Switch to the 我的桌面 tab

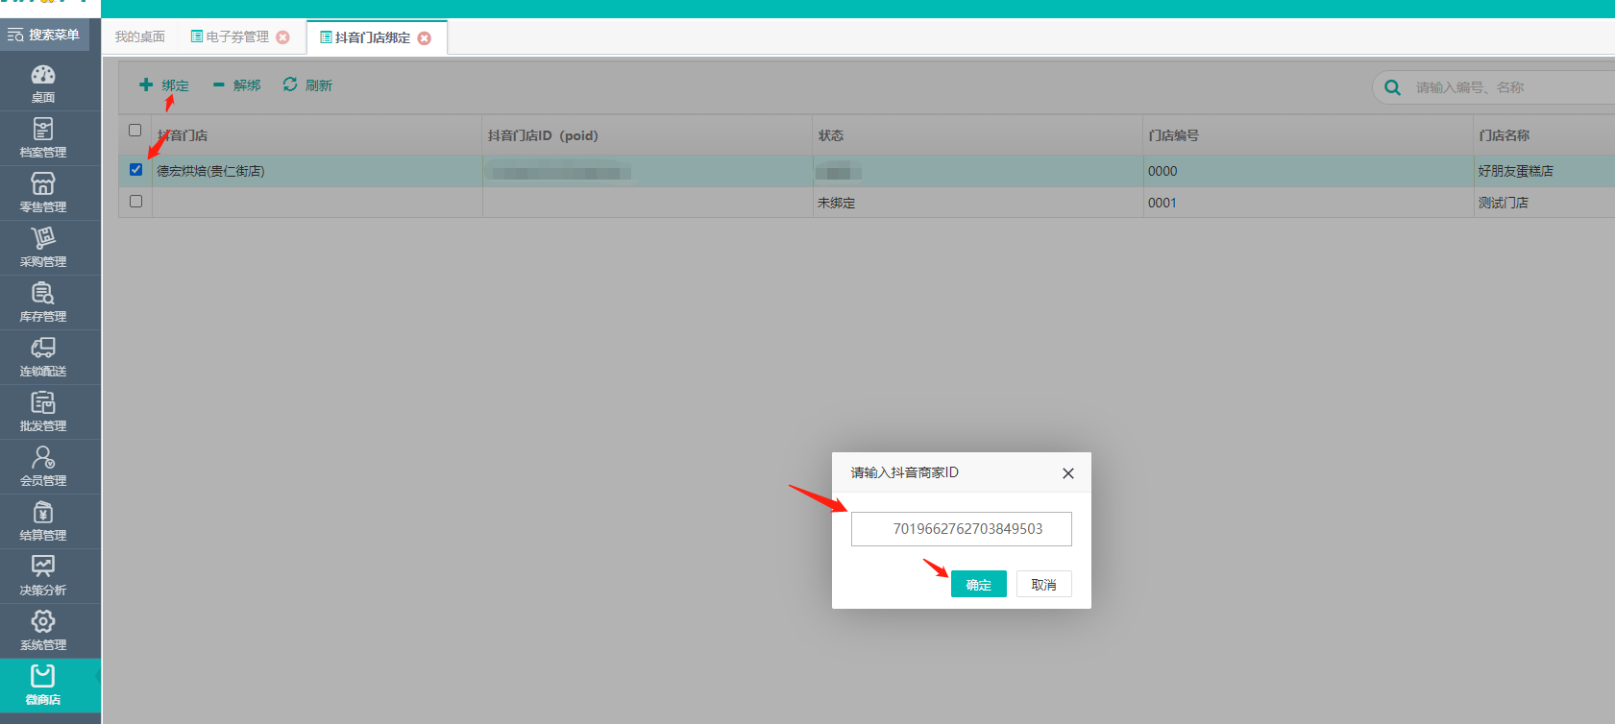pyautogui.click(x=140, y=36)
